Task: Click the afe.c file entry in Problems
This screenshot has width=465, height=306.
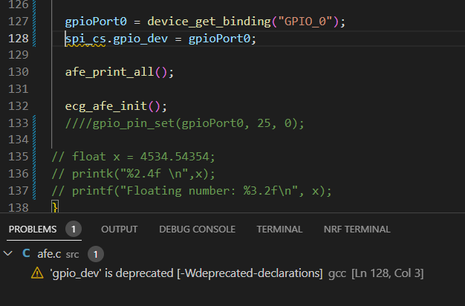Action: 49,254
